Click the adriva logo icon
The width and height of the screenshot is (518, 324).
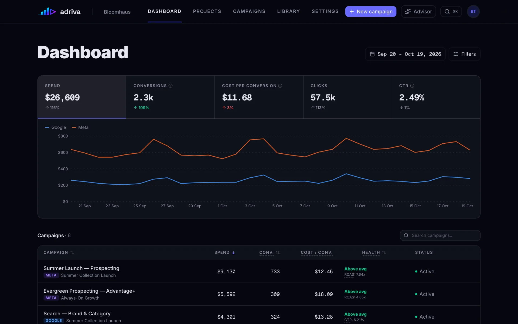pyautogui.click(x=47, y=12)
